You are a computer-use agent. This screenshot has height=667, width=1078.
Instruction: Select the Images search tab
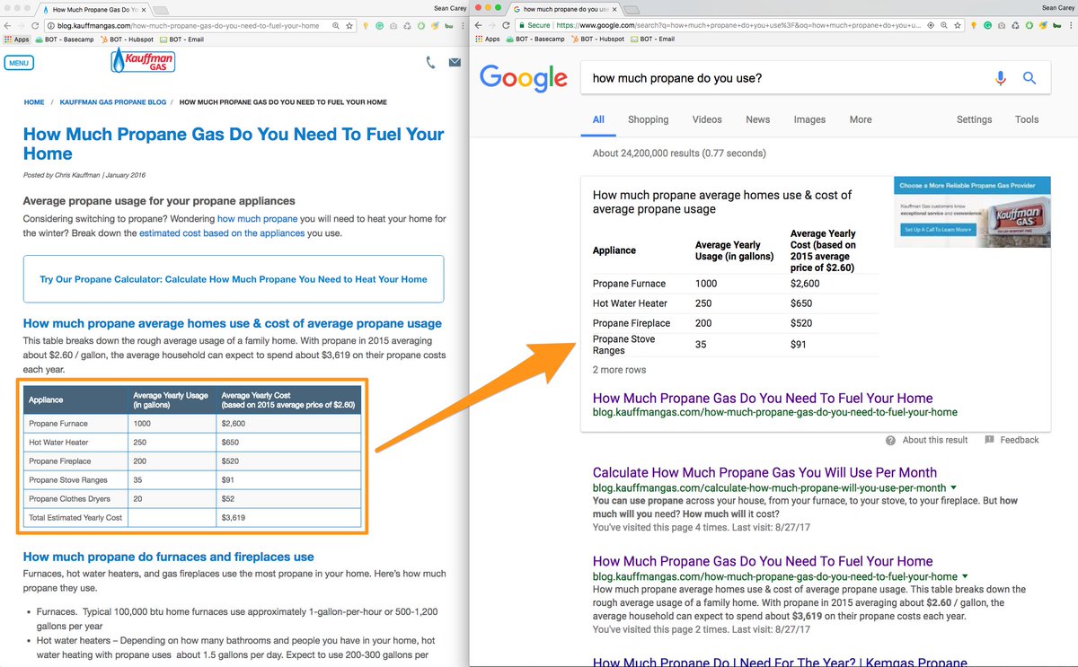pyautogui.click(x=809, y=119)
